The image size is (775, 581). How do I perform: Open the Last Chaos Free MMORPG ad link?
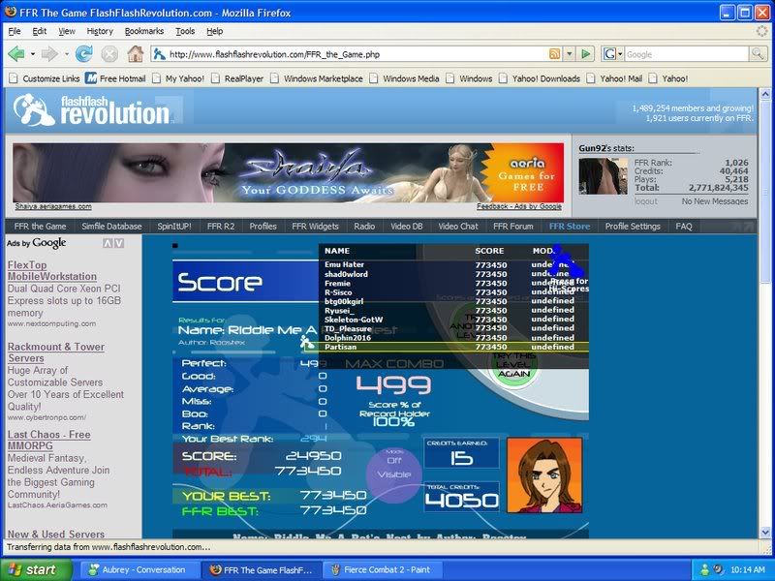(x=48, y=441)
